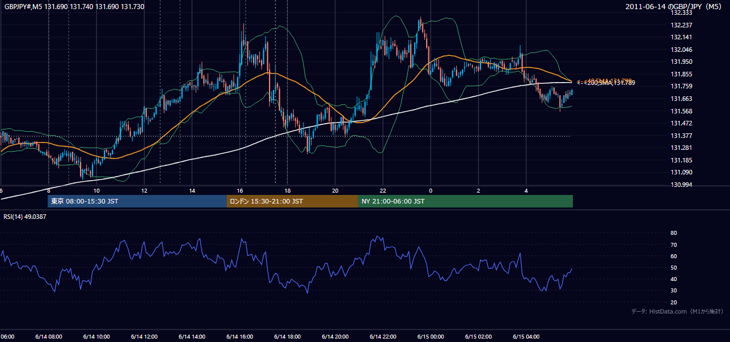Click the bottom time label 6/15 02:00
This screenshot has height=342, width=730.
pos(478,337)
